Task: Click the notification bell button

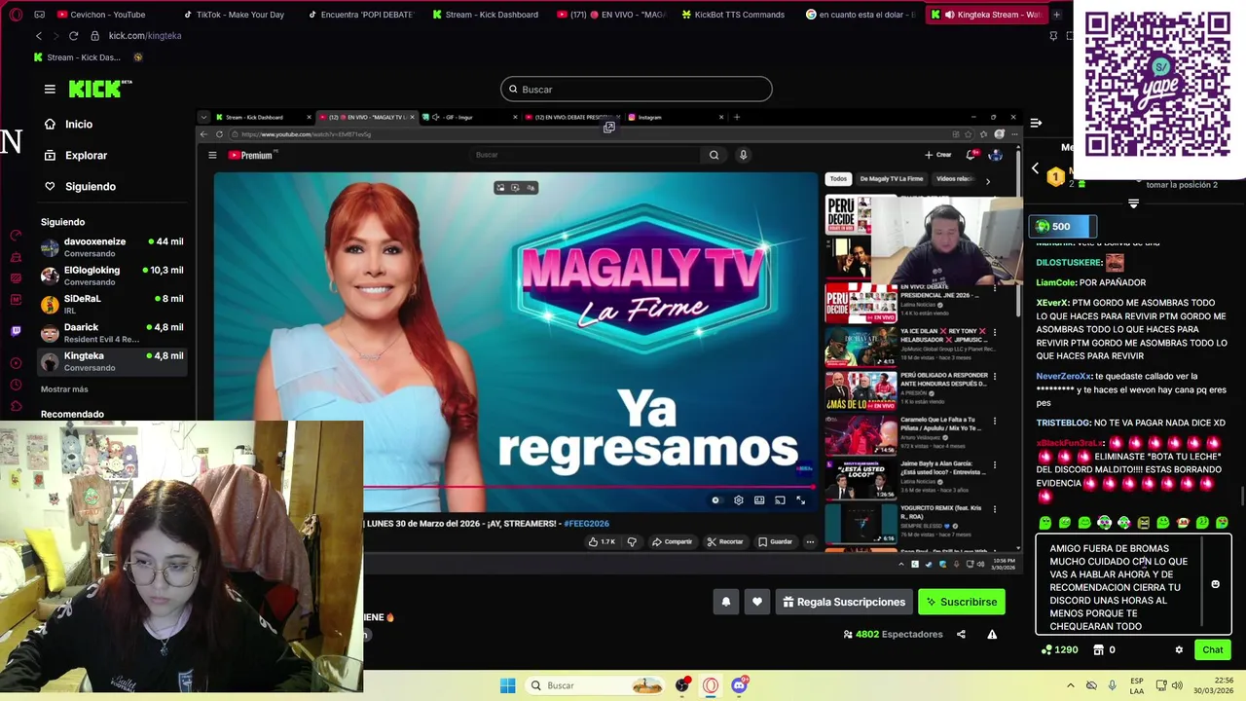Action: pos(725,602)
